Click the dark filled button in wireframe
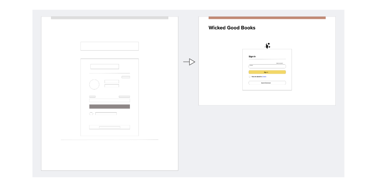The width and height of the screenshot is (377, 187). (x=110, y=107)
